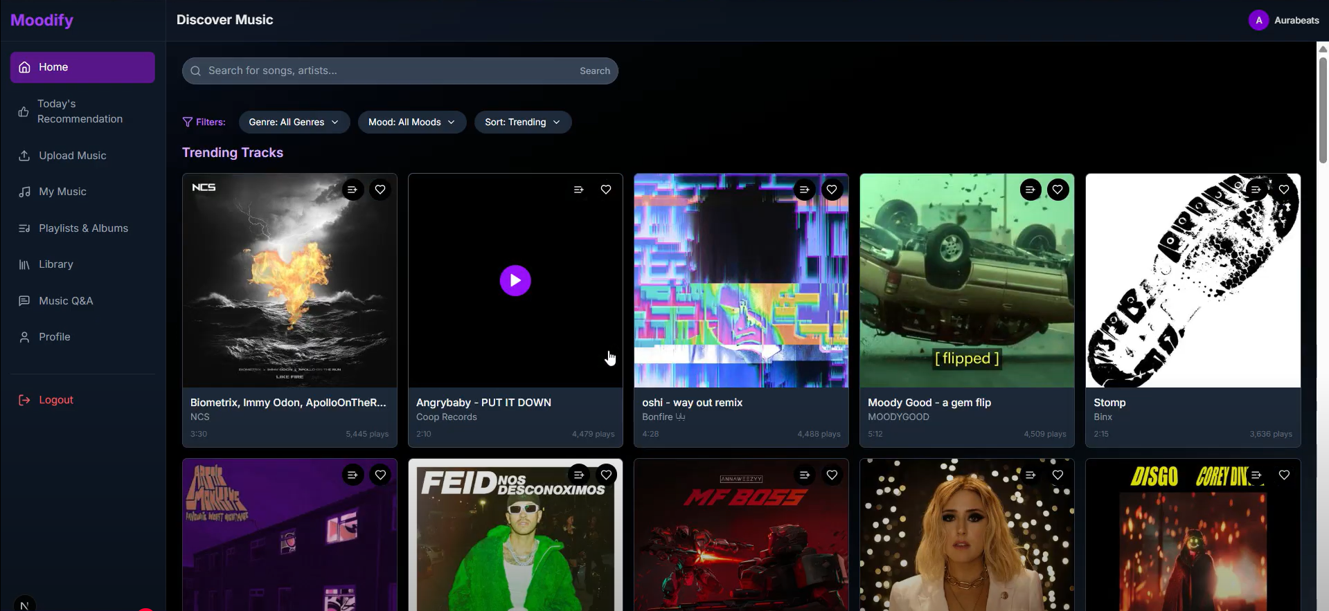Viewport: 1329px width, 611px height.
Task: Click the chat icon beside Music Q&A
Action: [24, 301]
